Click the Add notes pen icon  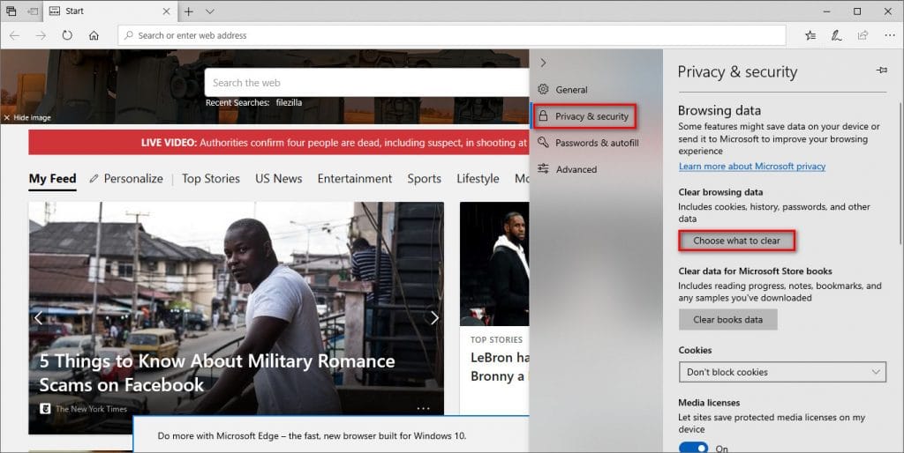836,35
